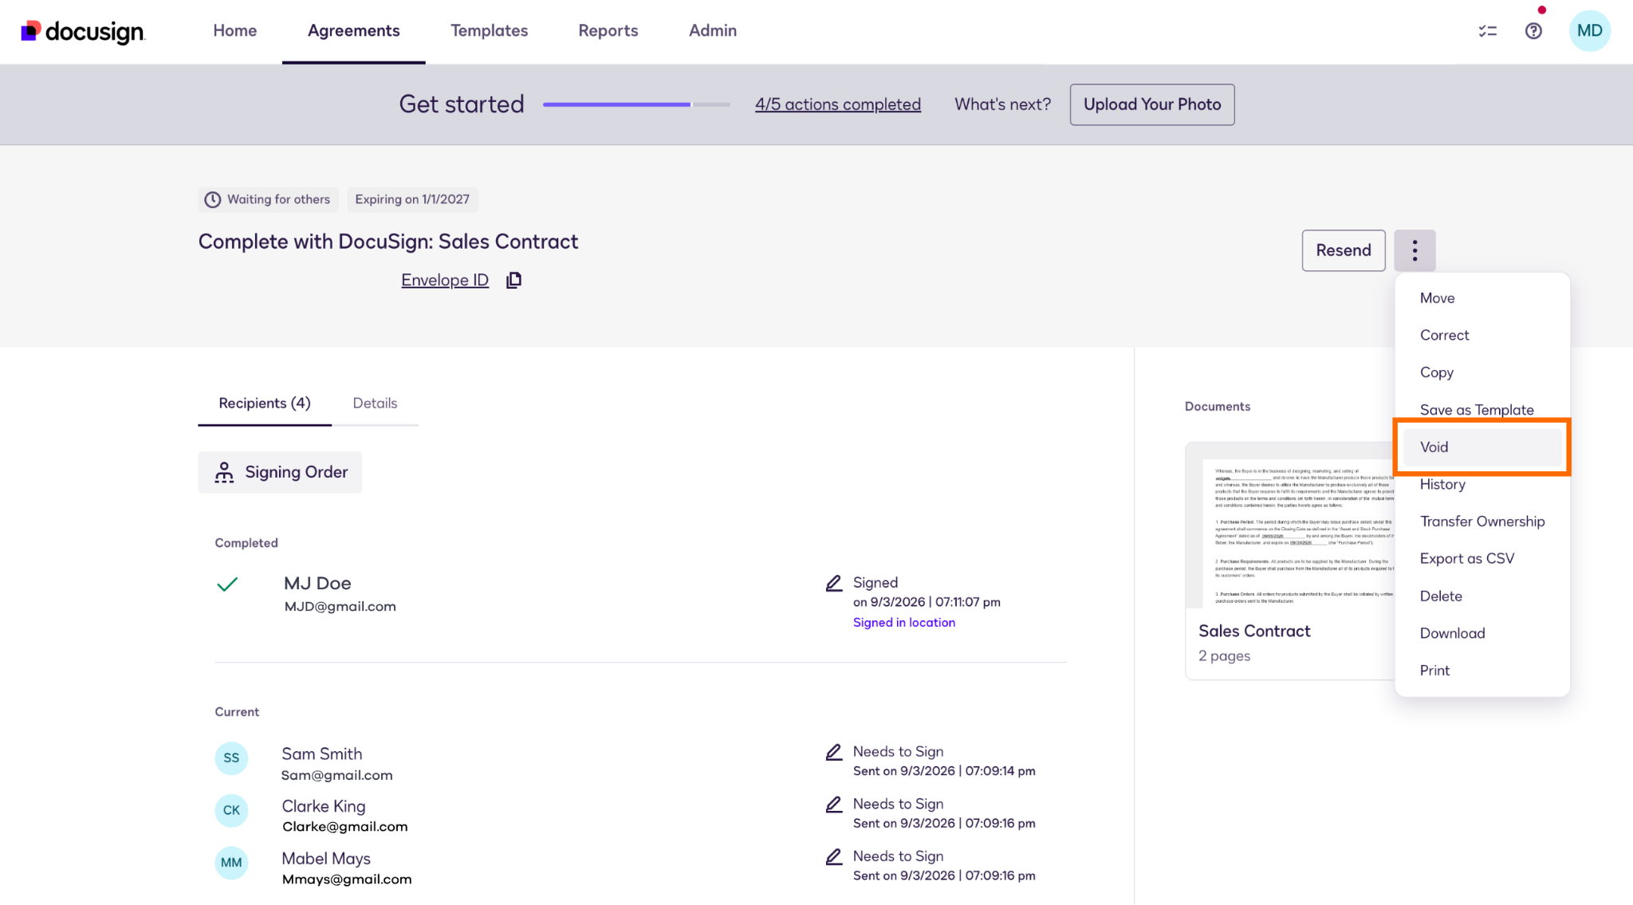Open the Sales Contract document thumbnail

pos(1291,526)
